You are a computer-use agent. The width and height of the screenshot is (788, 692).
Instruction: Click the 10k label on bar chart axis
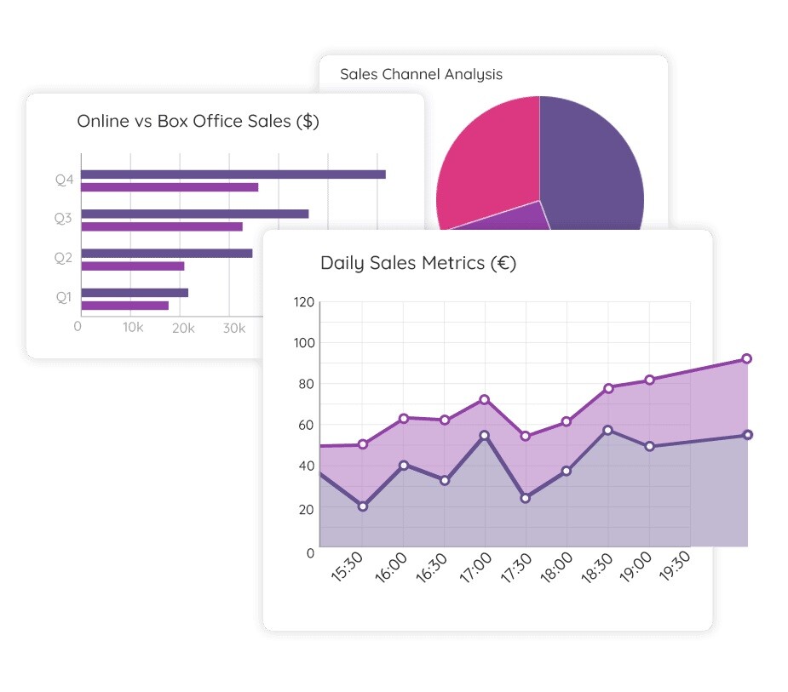click(x=133, y=328)
